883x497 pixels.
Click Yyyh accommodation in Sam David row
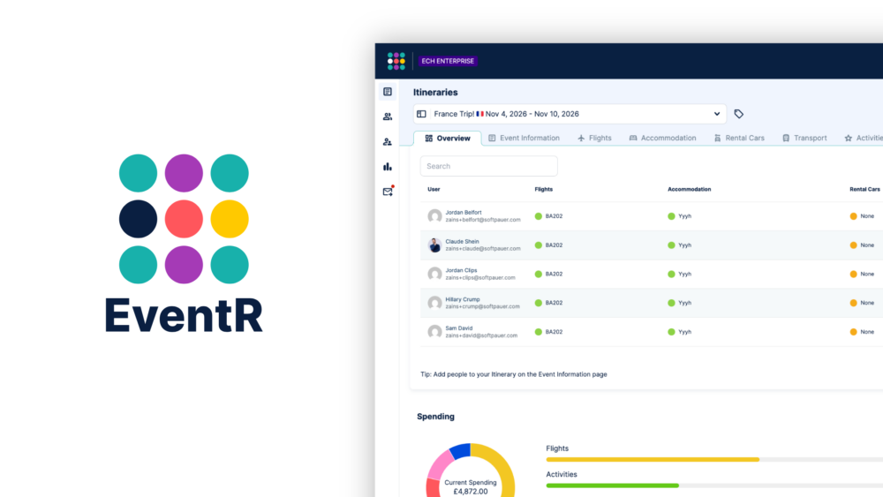[680, 332]
